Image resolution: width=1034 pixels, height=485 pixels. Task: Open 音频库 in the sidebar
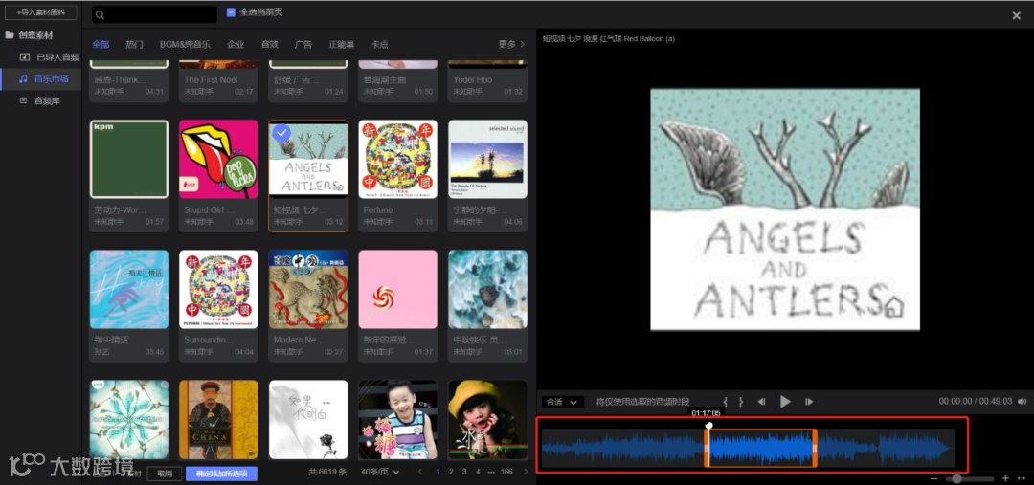tap(40, 101)
